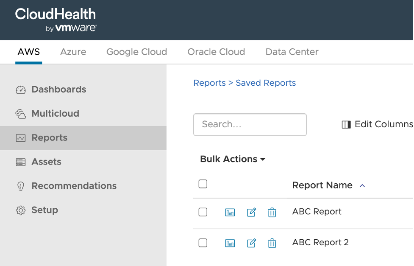This screenshot has width=414, height=266.
Task: Click the view chart icon for ABC Report
Action: (x=230, y=212)
